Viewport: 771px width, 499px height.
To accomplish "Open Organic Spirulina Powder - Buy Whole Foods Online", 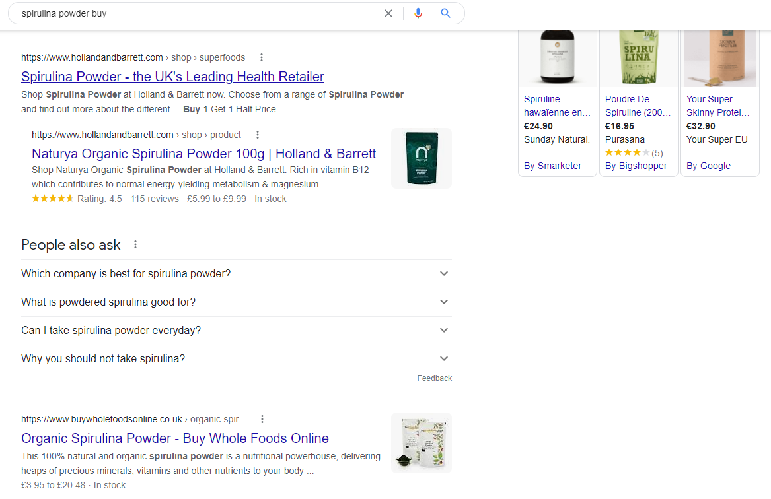I will pos(175,438).
